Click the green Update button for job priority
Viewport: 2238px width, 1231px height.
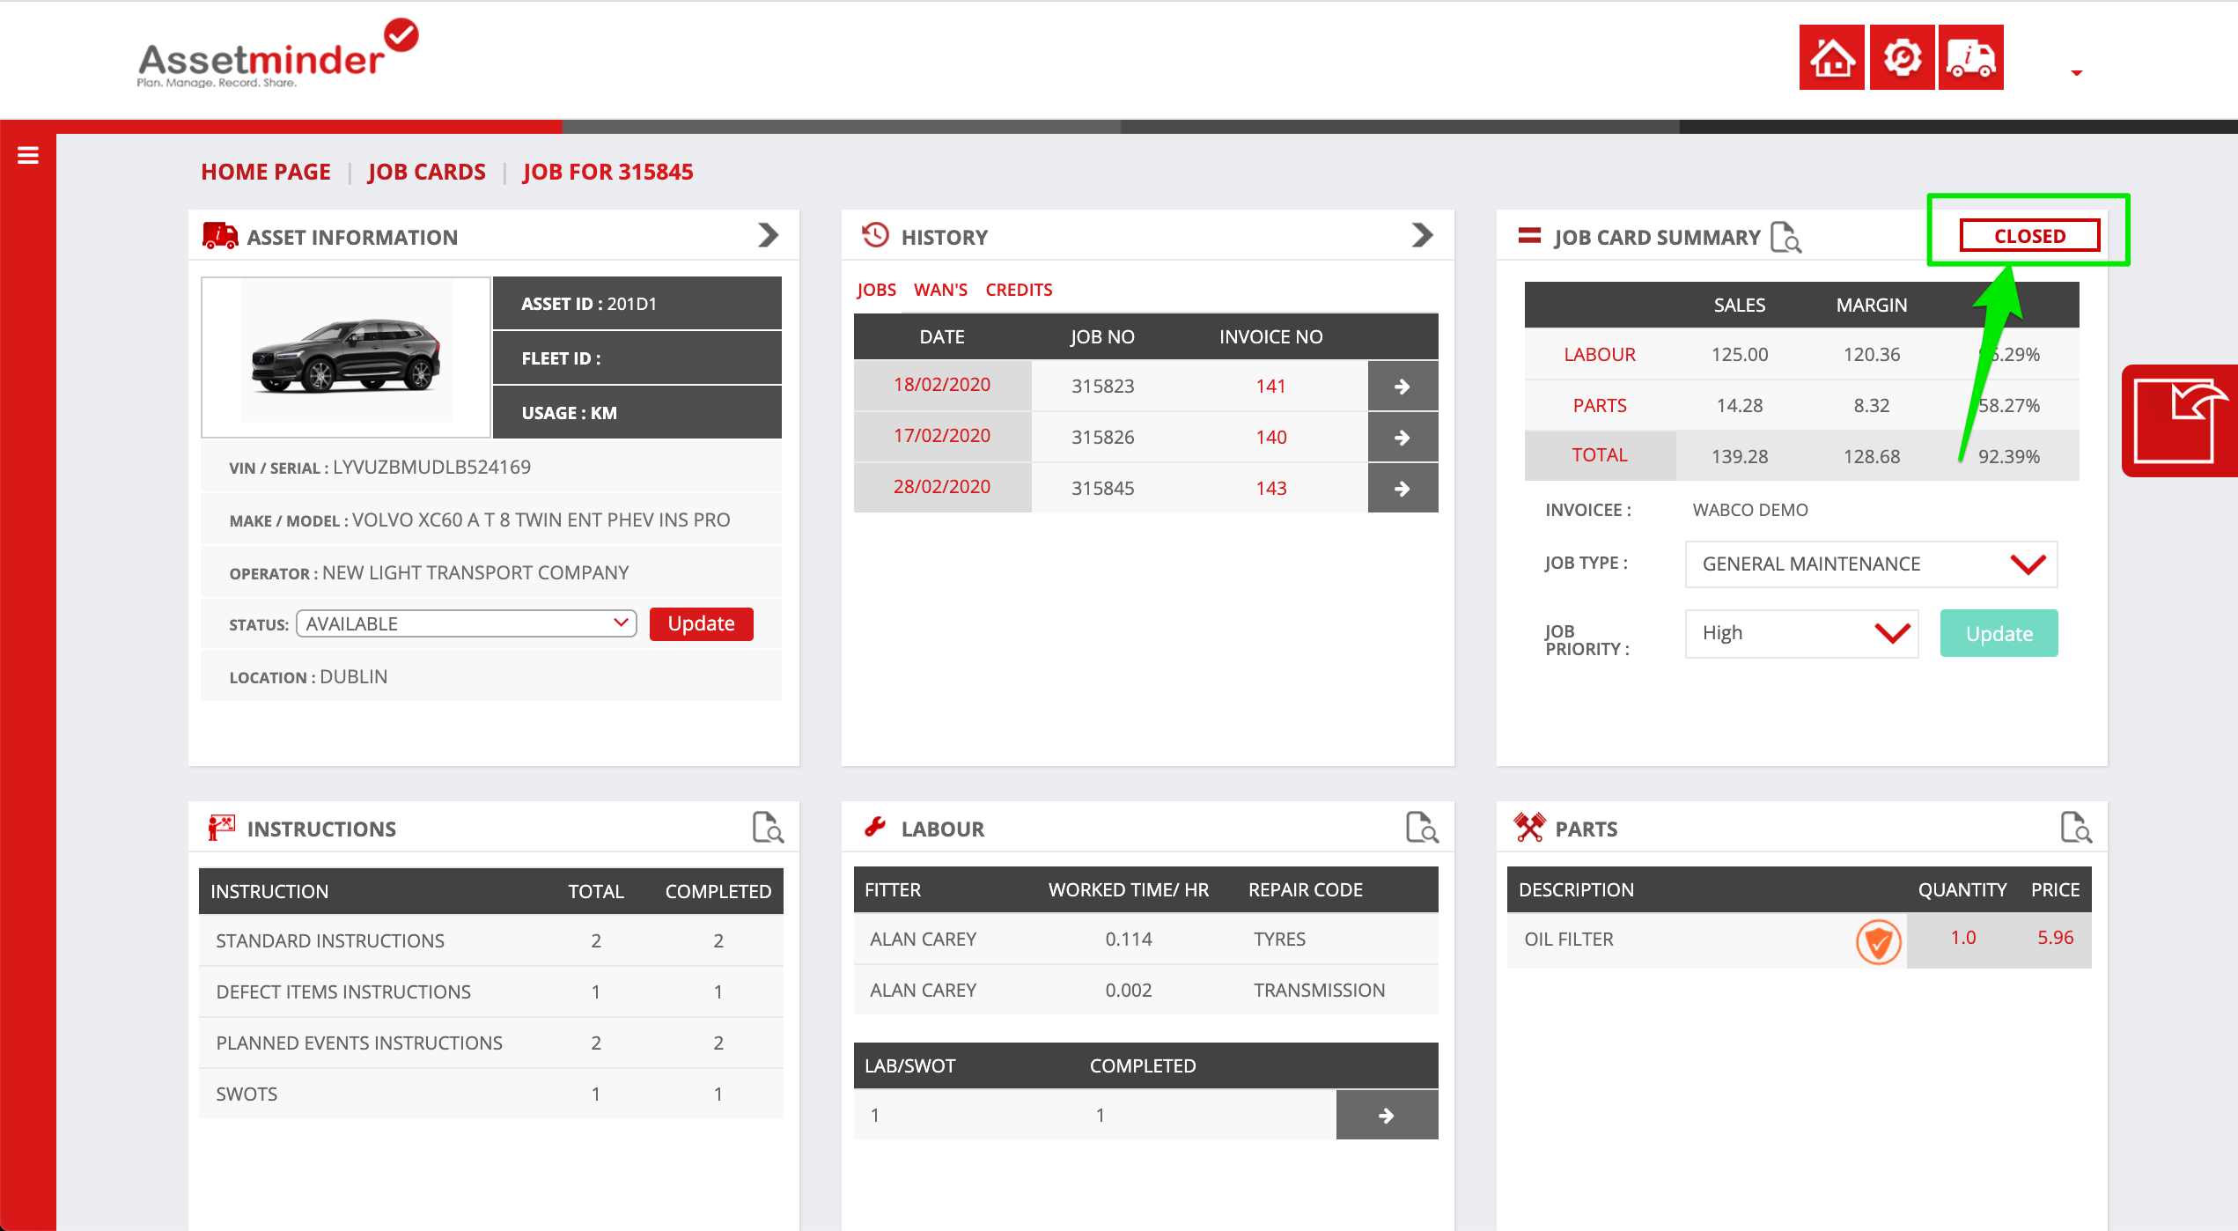1999,633
